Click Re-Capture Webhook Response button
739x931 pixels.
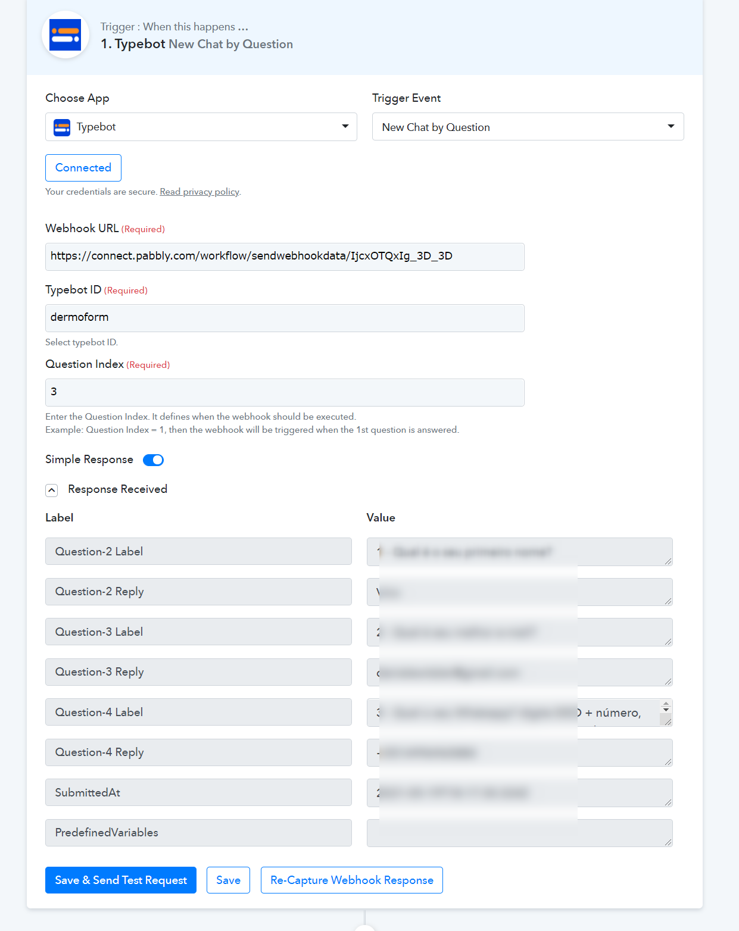coord(352,880)
